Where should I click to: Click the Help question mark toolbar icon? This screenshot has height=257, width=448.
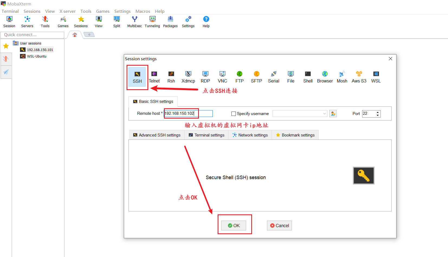point(206,22)
